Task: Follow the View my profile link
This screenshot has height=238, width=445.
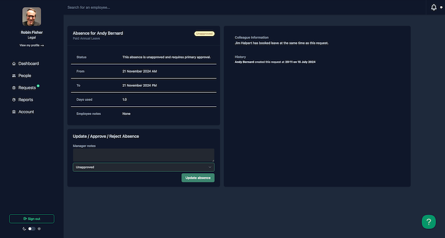Action: [32, 46]
